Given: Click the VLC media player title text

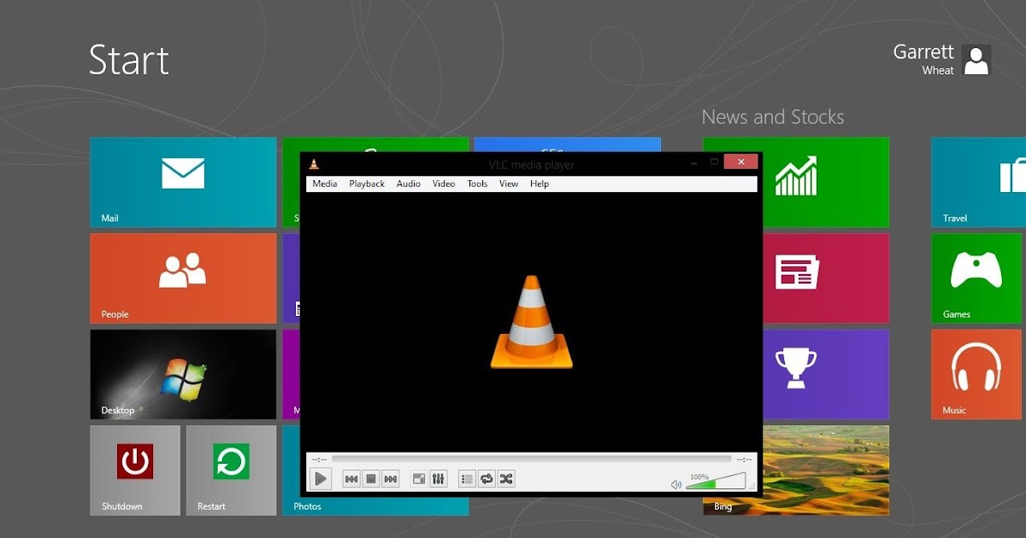Looking at the screenshot, I should [531, 165].
